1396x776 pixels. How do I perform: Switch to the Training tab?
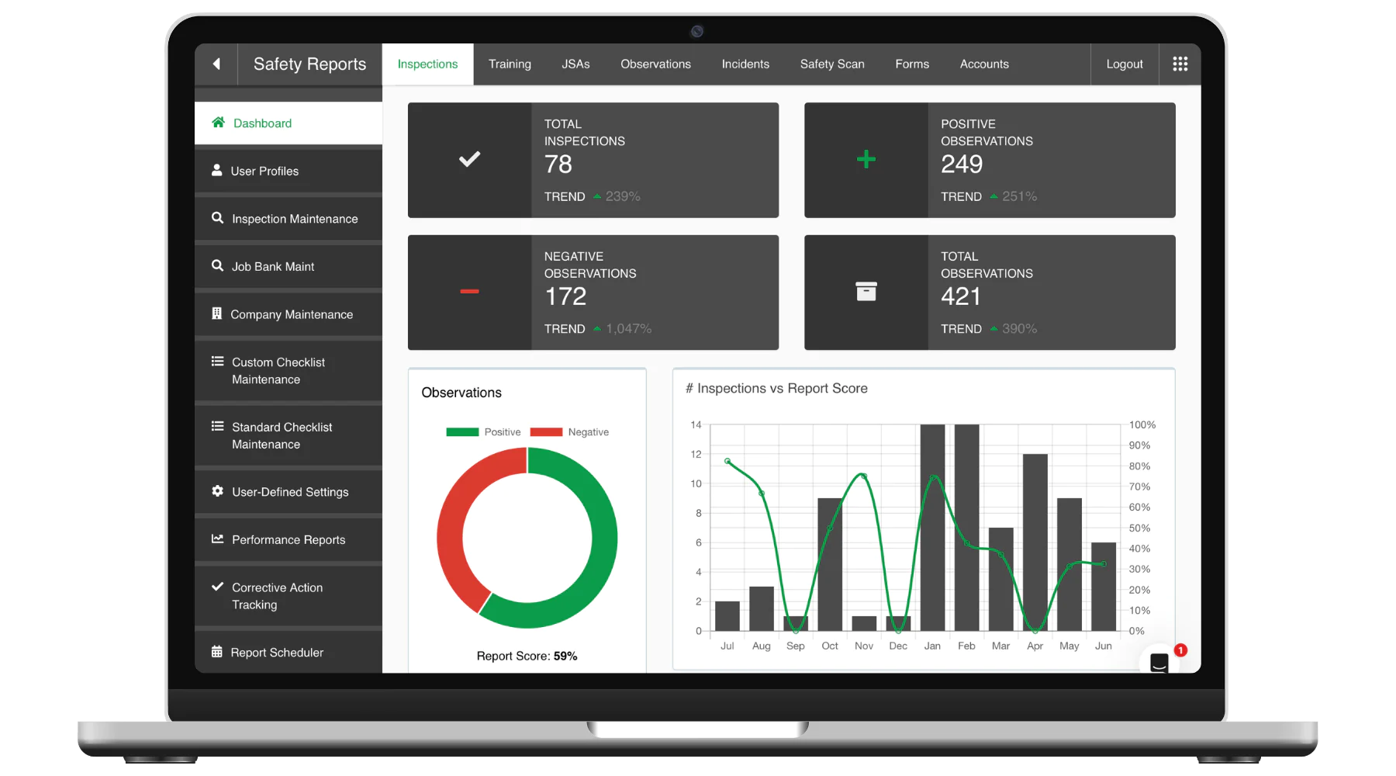point(510,64)
